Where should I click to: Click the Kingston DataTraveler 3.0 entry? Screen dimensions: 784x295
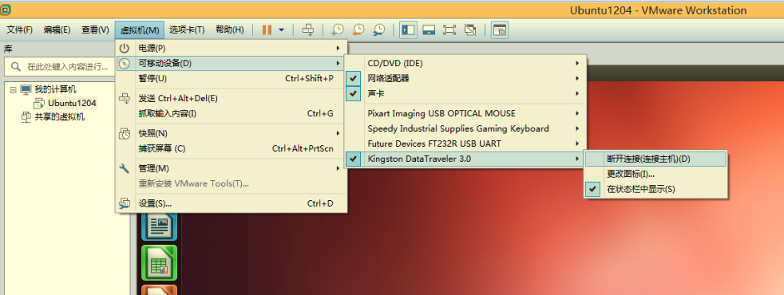pos(465,159)
